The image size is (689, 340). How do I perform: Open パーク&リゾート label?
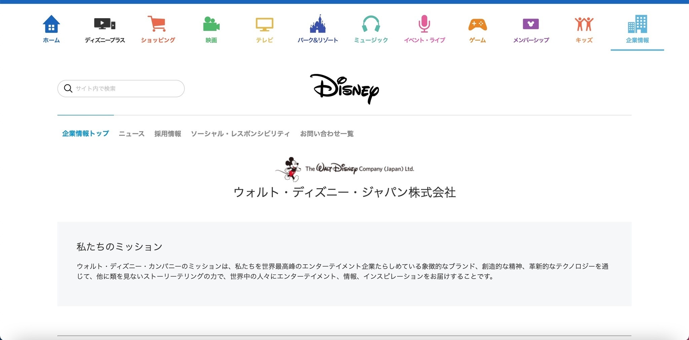tap(318, 40)
